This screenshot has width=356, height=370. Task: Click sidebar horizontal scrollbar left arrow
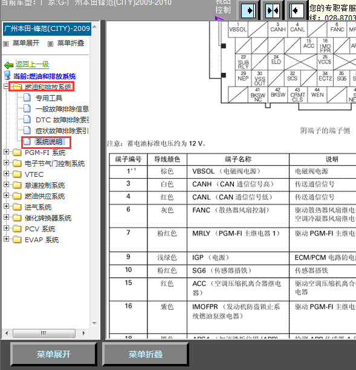[x=7, y=333]
